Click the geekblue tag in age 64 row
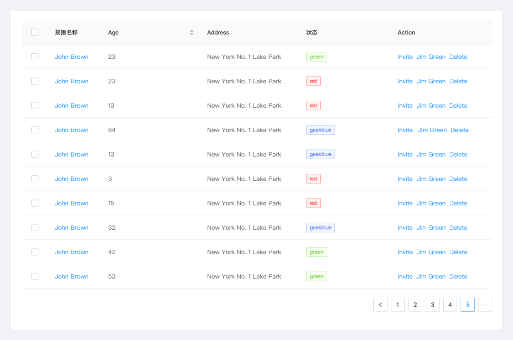Viewport: 513px width, 340px height. [x=321, y=130]
